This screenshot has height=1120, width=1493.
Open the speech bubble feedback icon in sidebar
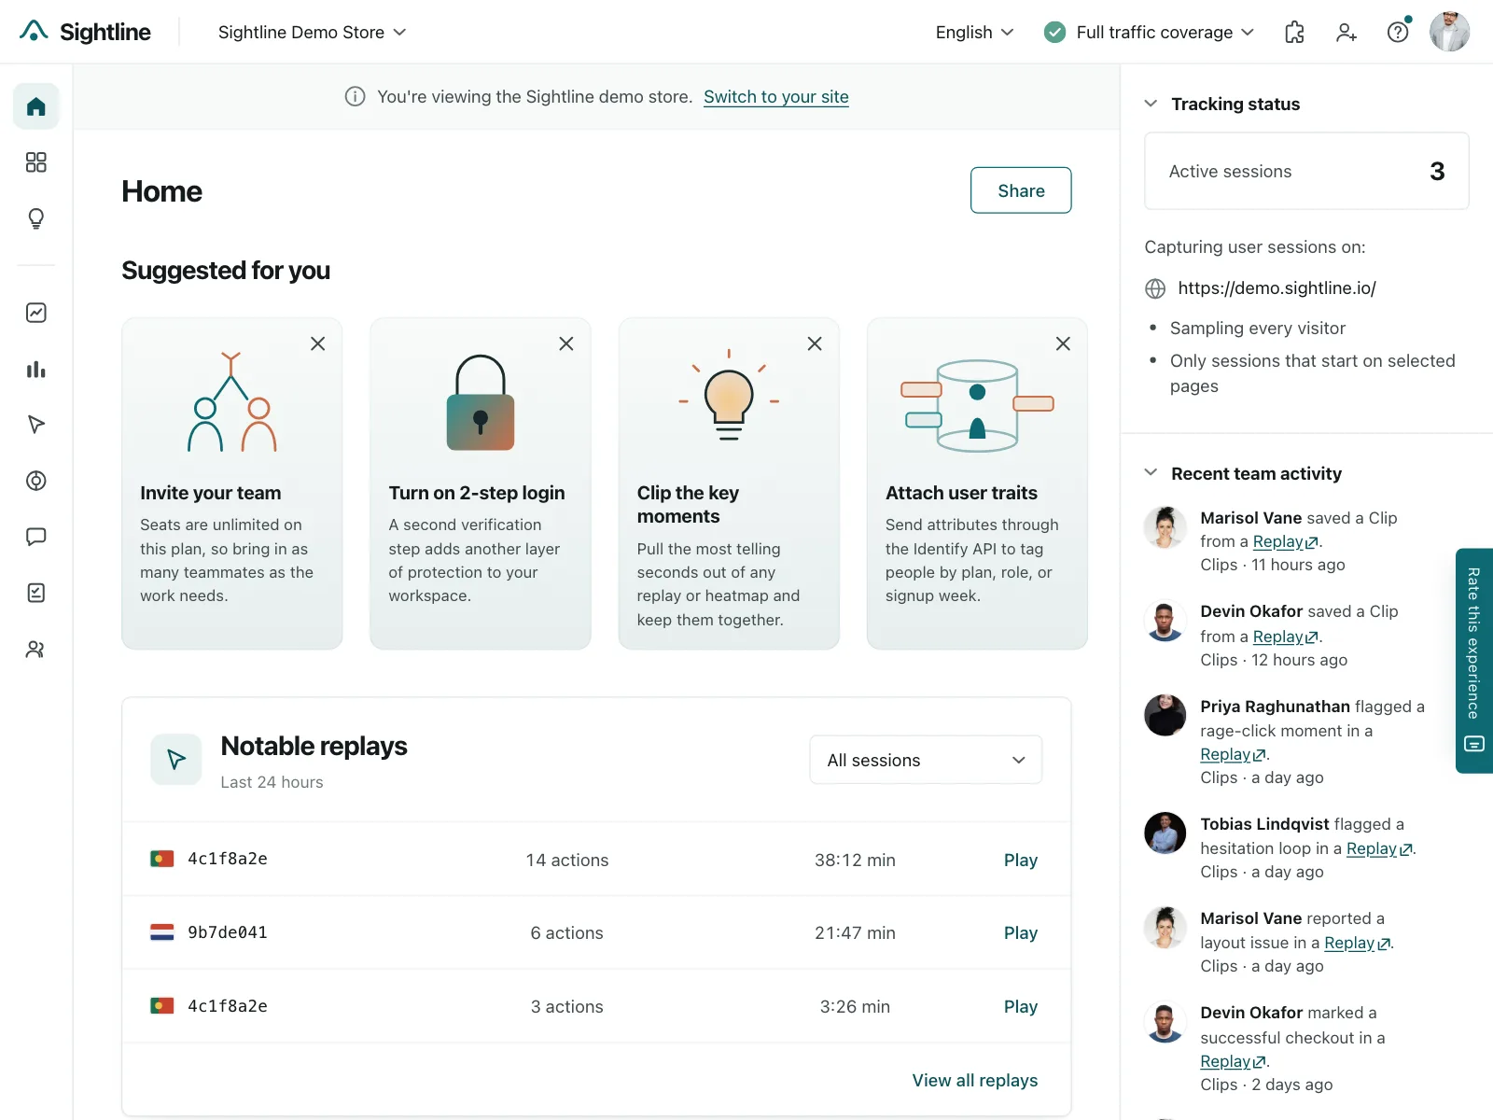pyautogui.click(x=36, y=537)
